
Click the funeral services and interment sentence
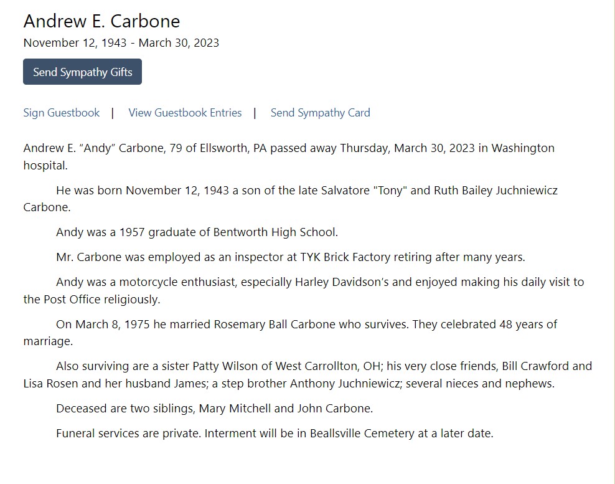click(x=274, y=433)
